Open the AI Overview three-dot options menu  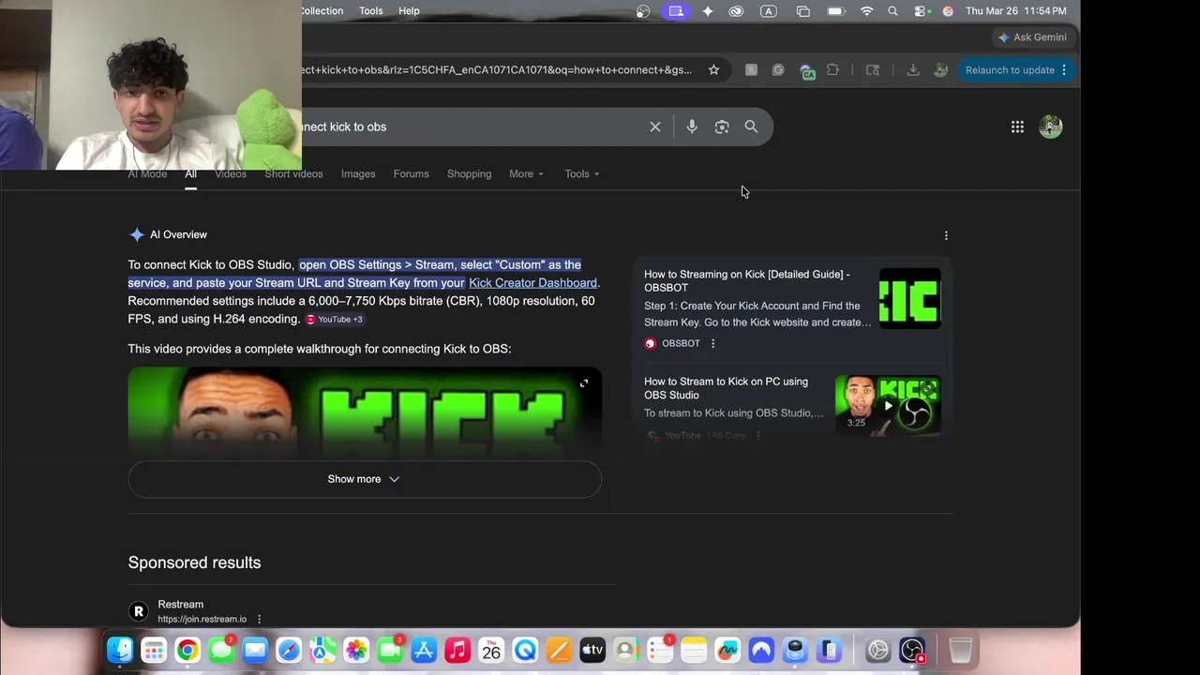946,235
